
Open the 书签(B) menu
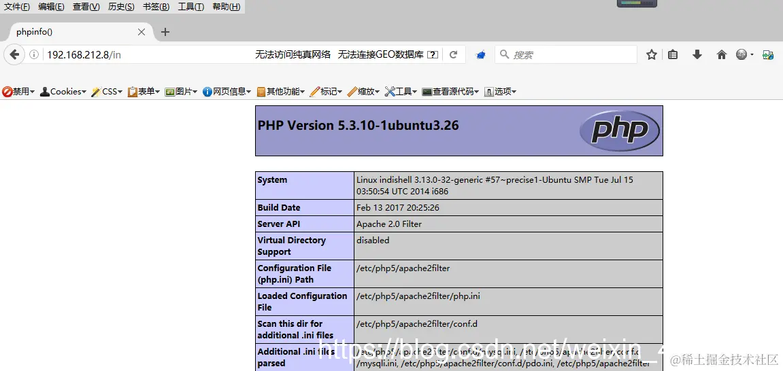(156, 7)
